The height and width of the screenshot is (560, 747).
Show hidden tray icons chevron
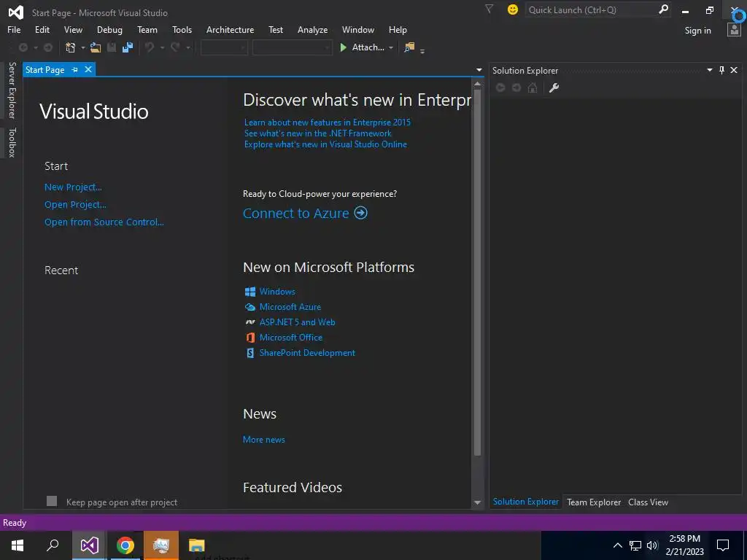617,545
